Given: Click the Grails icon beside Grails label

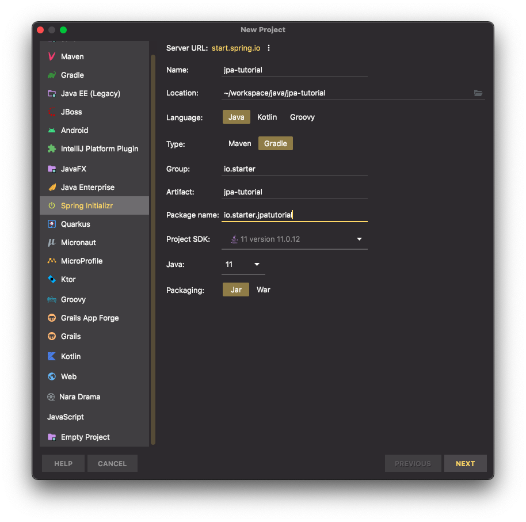Looking at the screenshot, I should point(52,336).
